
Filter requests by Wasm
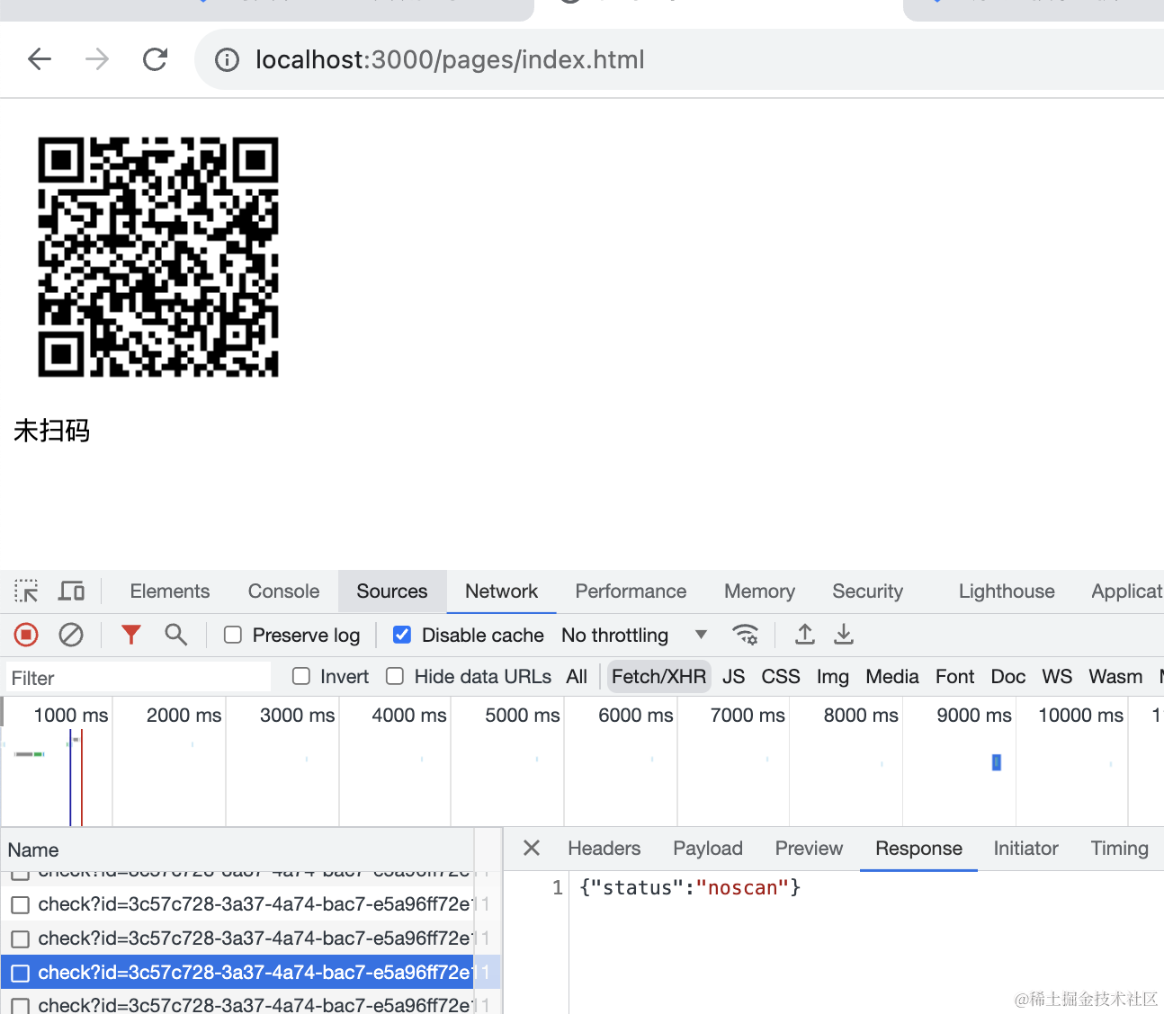[x=1115, y=677]
